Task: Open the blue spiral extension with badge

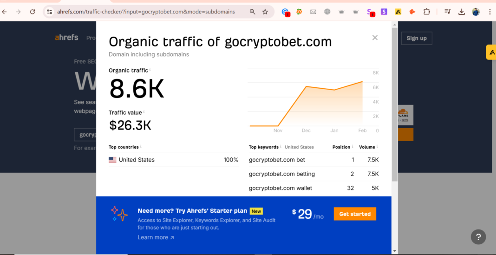Action: tap(286, 12)
